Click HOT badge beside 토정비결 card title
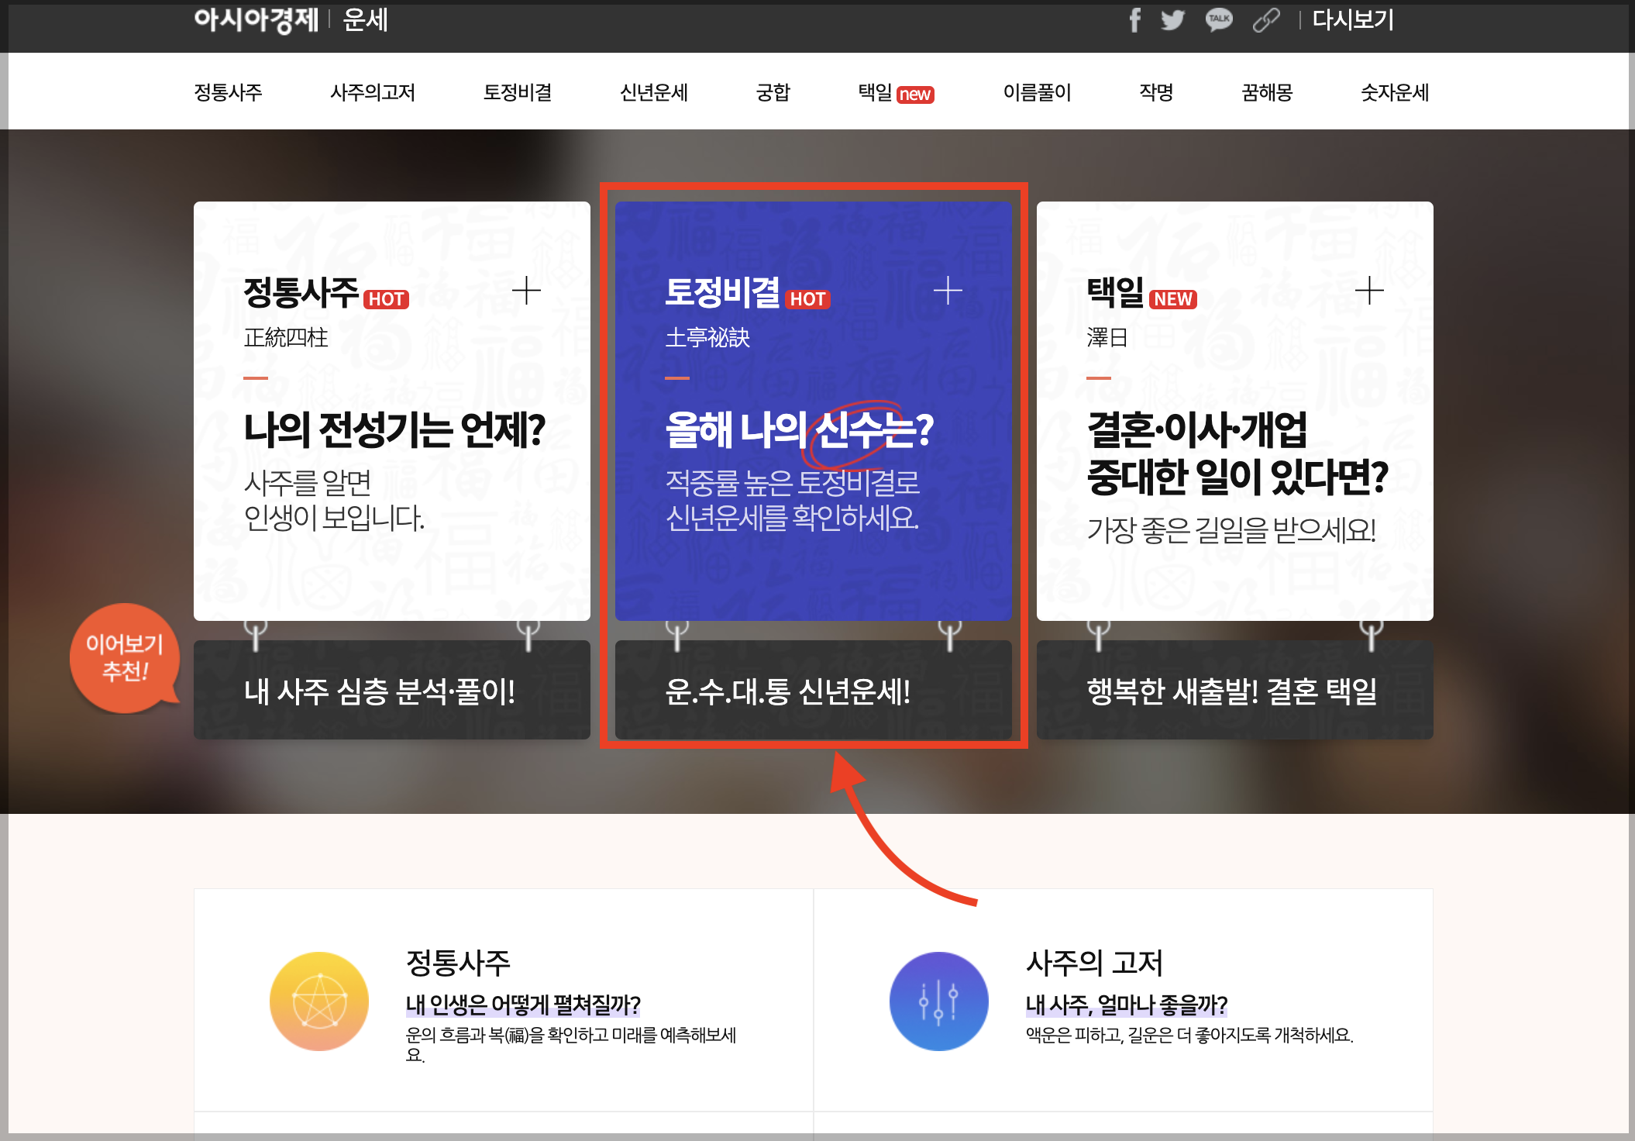Image resolution: width=1635 pixels, height=1141 pixels. (807, 299)
